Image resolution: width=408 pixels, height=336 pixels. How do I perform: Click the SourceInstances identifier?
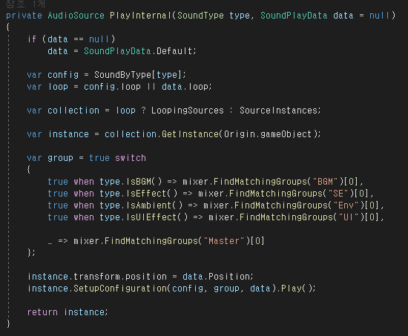(x=278, y=111)
